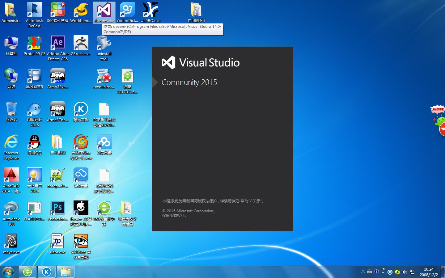Select the revouninstaller desktop shortcut
Image resolution: width=445 pixels, height=278 pixels.
coord(104,79)
